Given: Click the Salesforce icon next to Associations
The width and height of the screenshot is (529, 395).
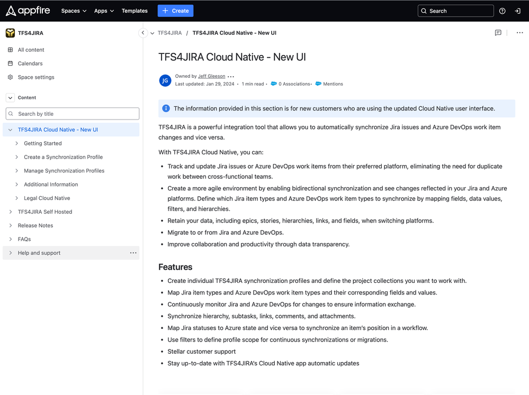Looking at the screenshot, I should (x=274, y=84).
